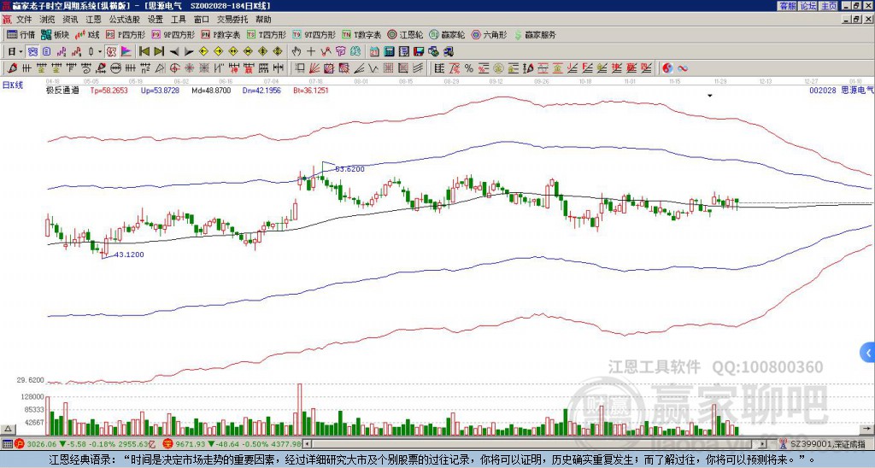
Task: Select the red fan lines tool
Action: point(314,68)
